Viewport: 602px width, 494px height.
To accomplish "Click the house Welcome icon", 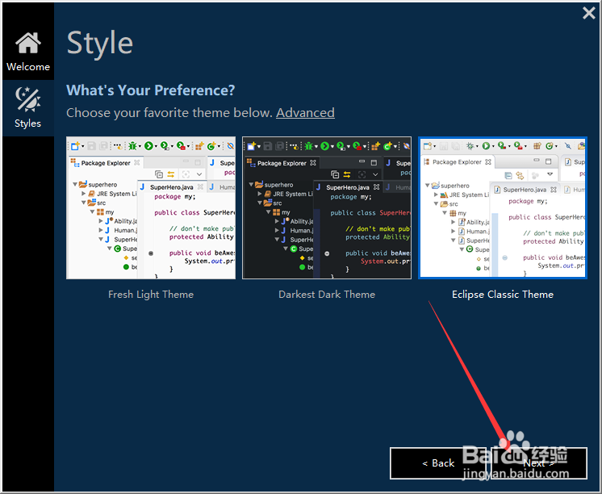I will [x=28, y=43].
